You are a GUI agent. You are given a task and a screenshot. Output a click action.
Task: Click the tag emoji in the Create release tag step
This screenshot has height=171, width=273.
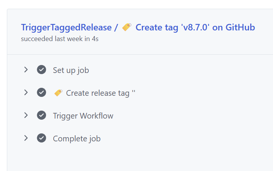point(58,93)
